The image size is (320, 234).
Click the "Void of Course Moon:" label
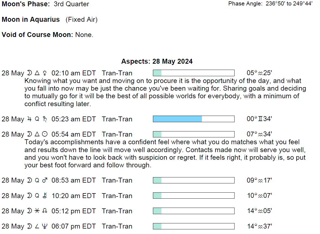click(x=37, y=35)
